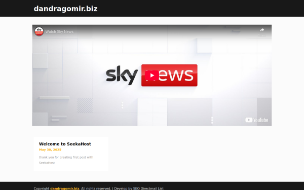Play the Sky News video
Screen dimensions: 304x190
click(x=152, y=75)
